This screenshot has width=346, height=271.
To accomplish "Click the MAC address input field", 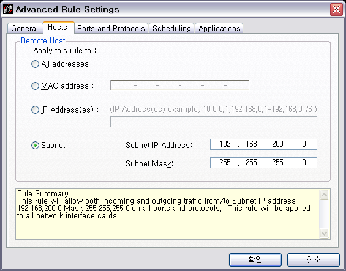I will tap(179, 85).
